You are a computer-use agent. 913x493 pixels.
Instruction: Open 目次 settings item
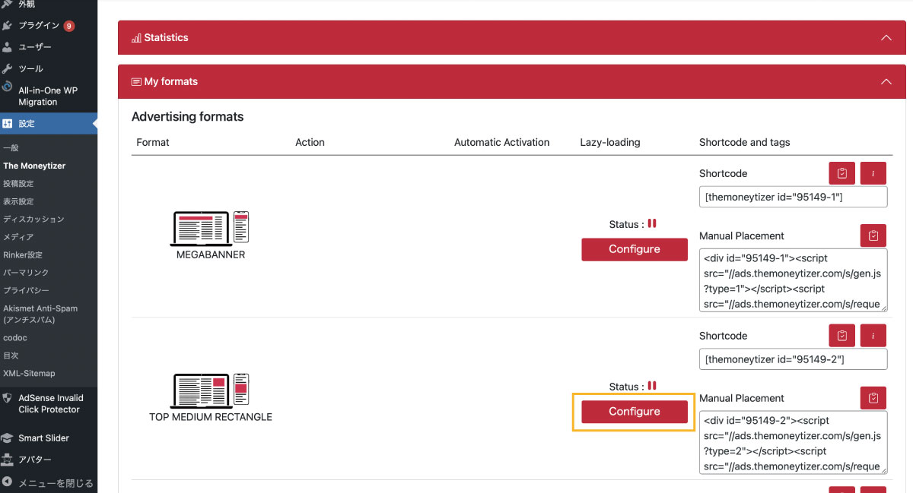pyautogui.click(x=11, y=356)
